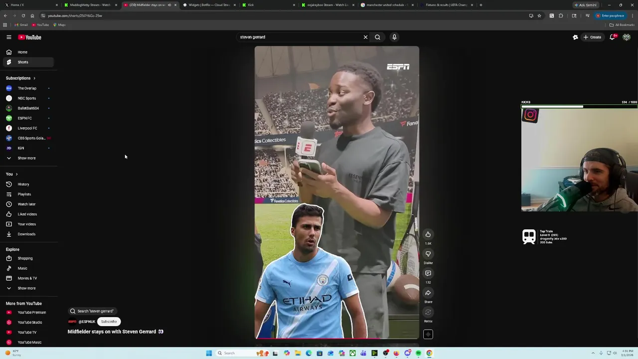This screenshot has height=359, width=638.
Task: Open Windows Start menu
Action: point(209,353)
